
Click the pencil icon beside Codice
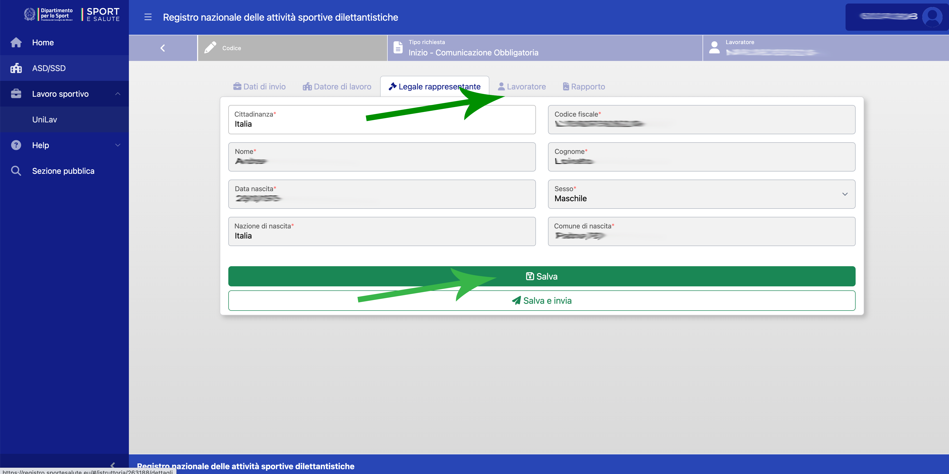click(x=210, y=48)
